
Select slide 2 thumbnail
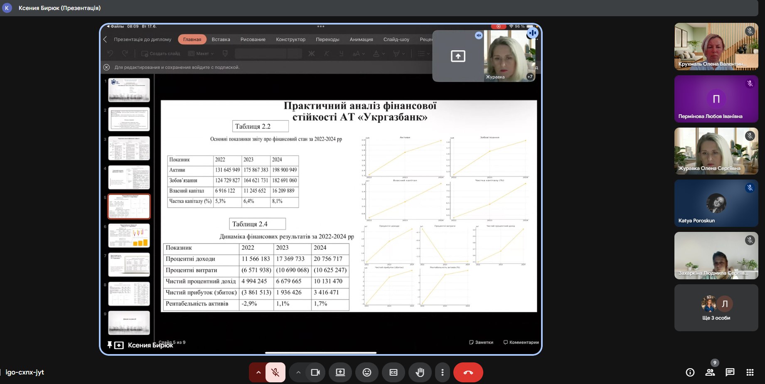[129, 119]
